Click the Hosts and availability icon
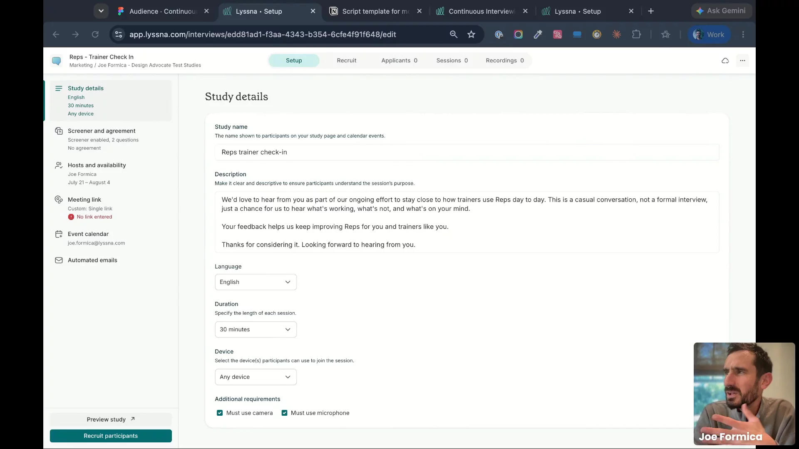Screen dimensions: 799x449 point(59,165)
